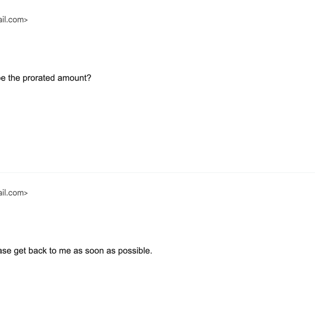
Task: Click the word "the" before "prorated"
Action: click(14, 78)
